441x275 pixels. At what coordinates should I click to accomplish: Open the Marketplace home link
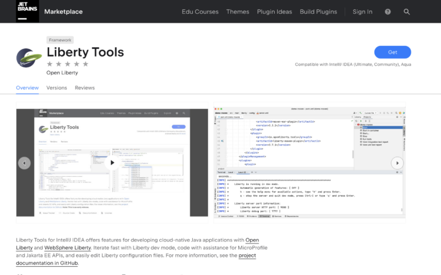coord(63,12)
